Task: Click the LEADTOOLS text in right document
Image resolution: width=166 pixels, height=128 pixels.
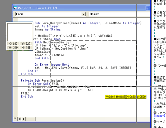Action: [160, 42]
